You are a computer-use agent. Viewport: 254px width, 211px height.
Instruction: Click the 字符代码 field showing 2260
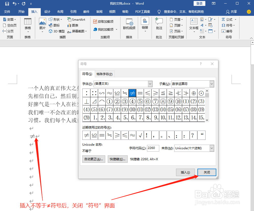[153, 148]
